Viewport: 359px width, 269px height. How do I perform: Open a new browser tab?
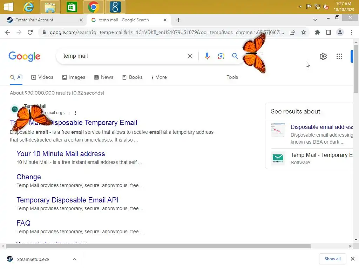pos(178,20)
